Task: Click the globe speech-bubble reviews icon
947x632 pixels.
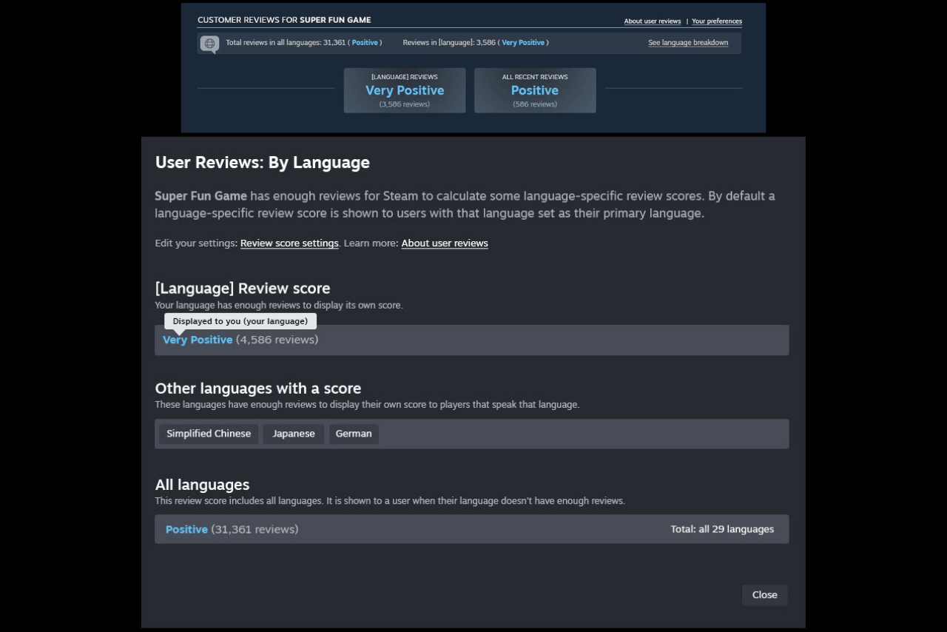Action: coord(209,44)
